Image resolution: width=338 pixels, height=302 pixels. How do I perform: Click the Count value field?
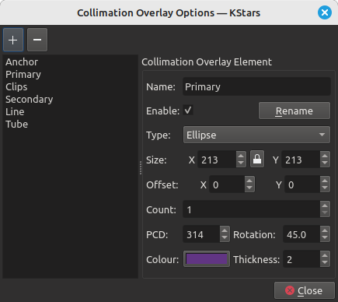point(252,209)
